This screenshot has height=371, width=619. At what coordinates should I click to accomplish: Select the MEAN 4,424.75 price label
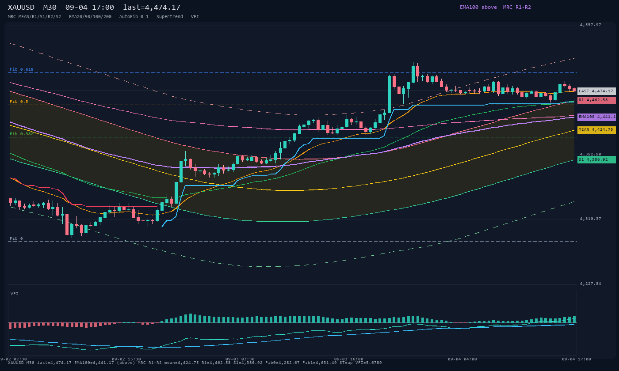(x=596, y=130)
